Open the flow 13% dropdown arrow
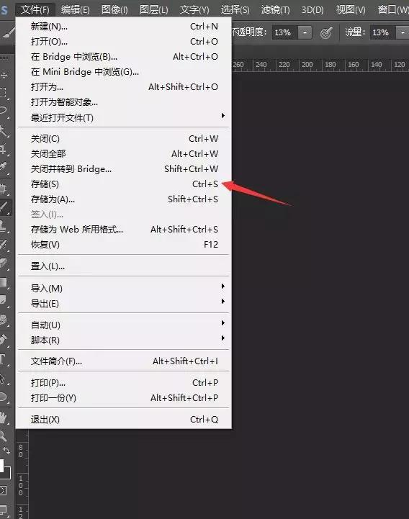 point(403,32)
